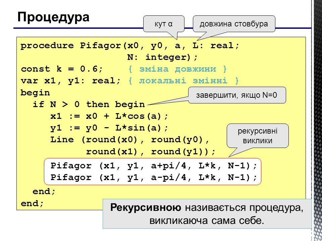Click the recursive call with "a-pi/4"
This screenshot has height=241, width=322.
(x=154, y=177)
